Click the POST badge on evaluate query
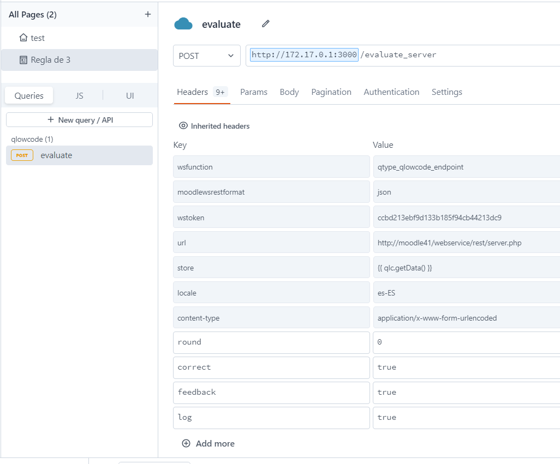 (22, 155)
